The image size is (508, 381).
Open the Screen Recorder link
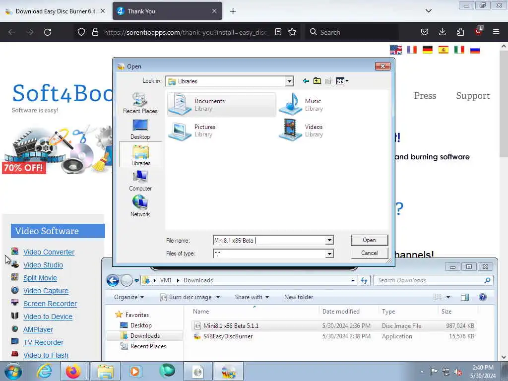50,304
